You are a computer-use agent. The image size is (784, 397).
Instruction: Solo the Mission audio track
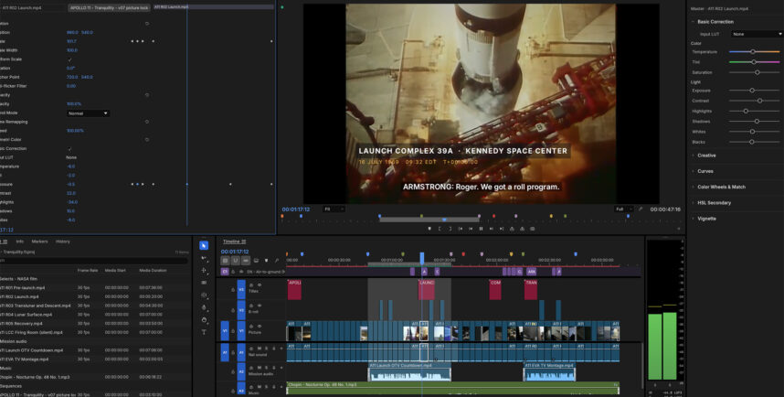tap(267, 367)
